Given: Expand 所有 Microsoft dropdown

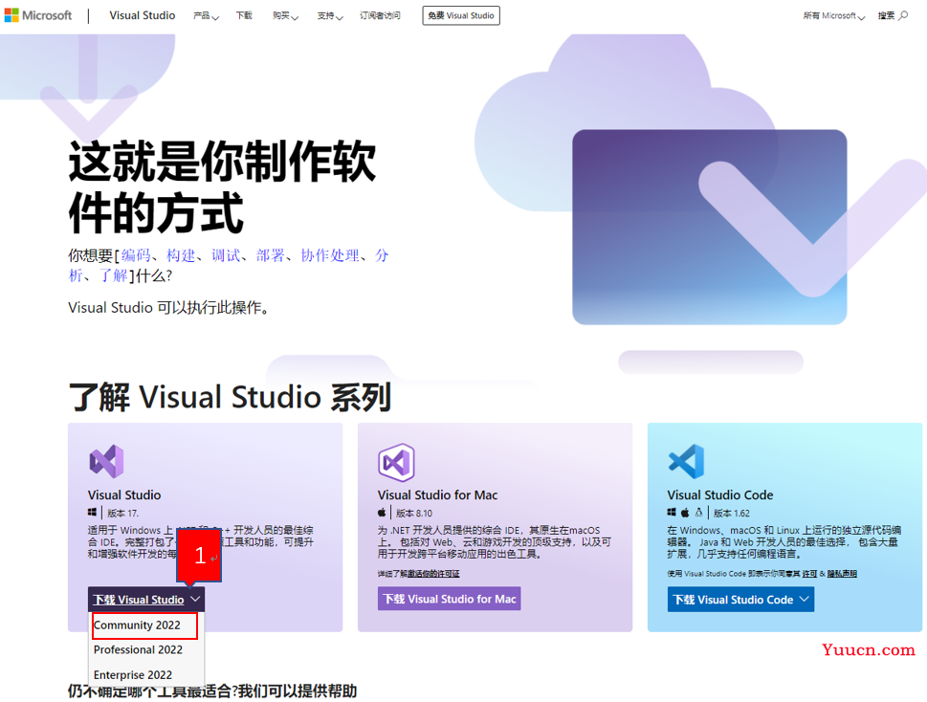Looking at the screenshot, I should click(833, 16).
